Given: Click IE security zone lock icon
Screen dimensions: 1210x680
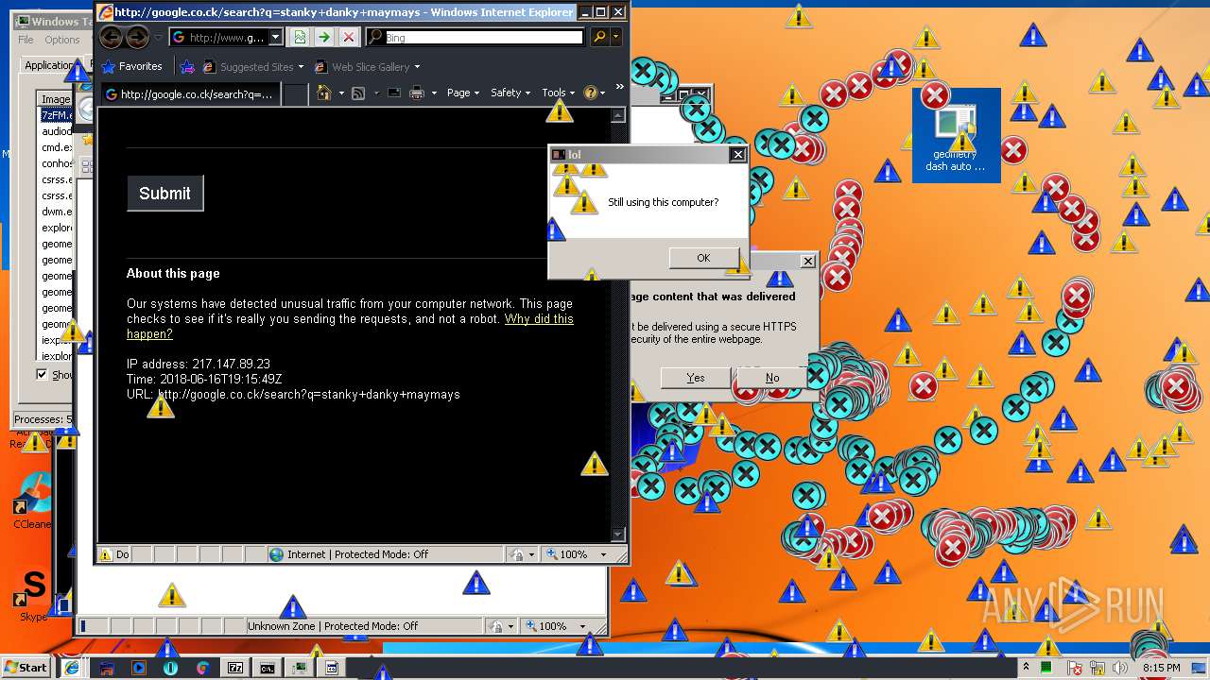Looking at the screenshot, I should [519, 554].
